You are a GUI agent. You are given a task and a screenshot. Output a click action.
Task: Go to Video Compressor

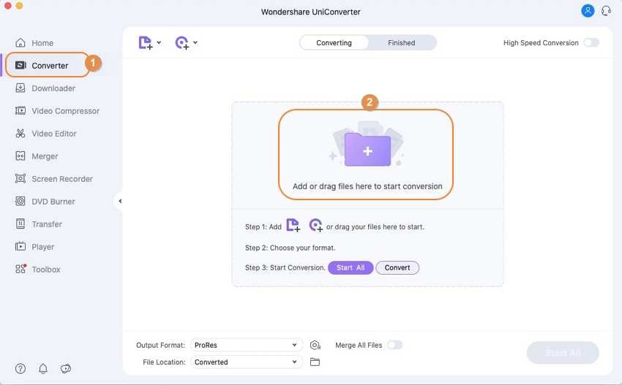point(57,111)
